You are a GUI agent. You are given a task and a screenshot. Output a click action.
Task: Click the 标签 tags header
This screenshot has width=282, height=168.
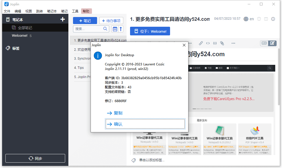[x=16, y=48]
